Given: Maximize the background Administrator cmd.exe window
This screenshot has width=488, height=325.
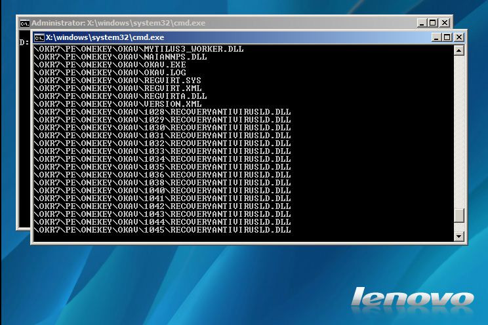Looking at the screenshot, I should pos(433,23).
